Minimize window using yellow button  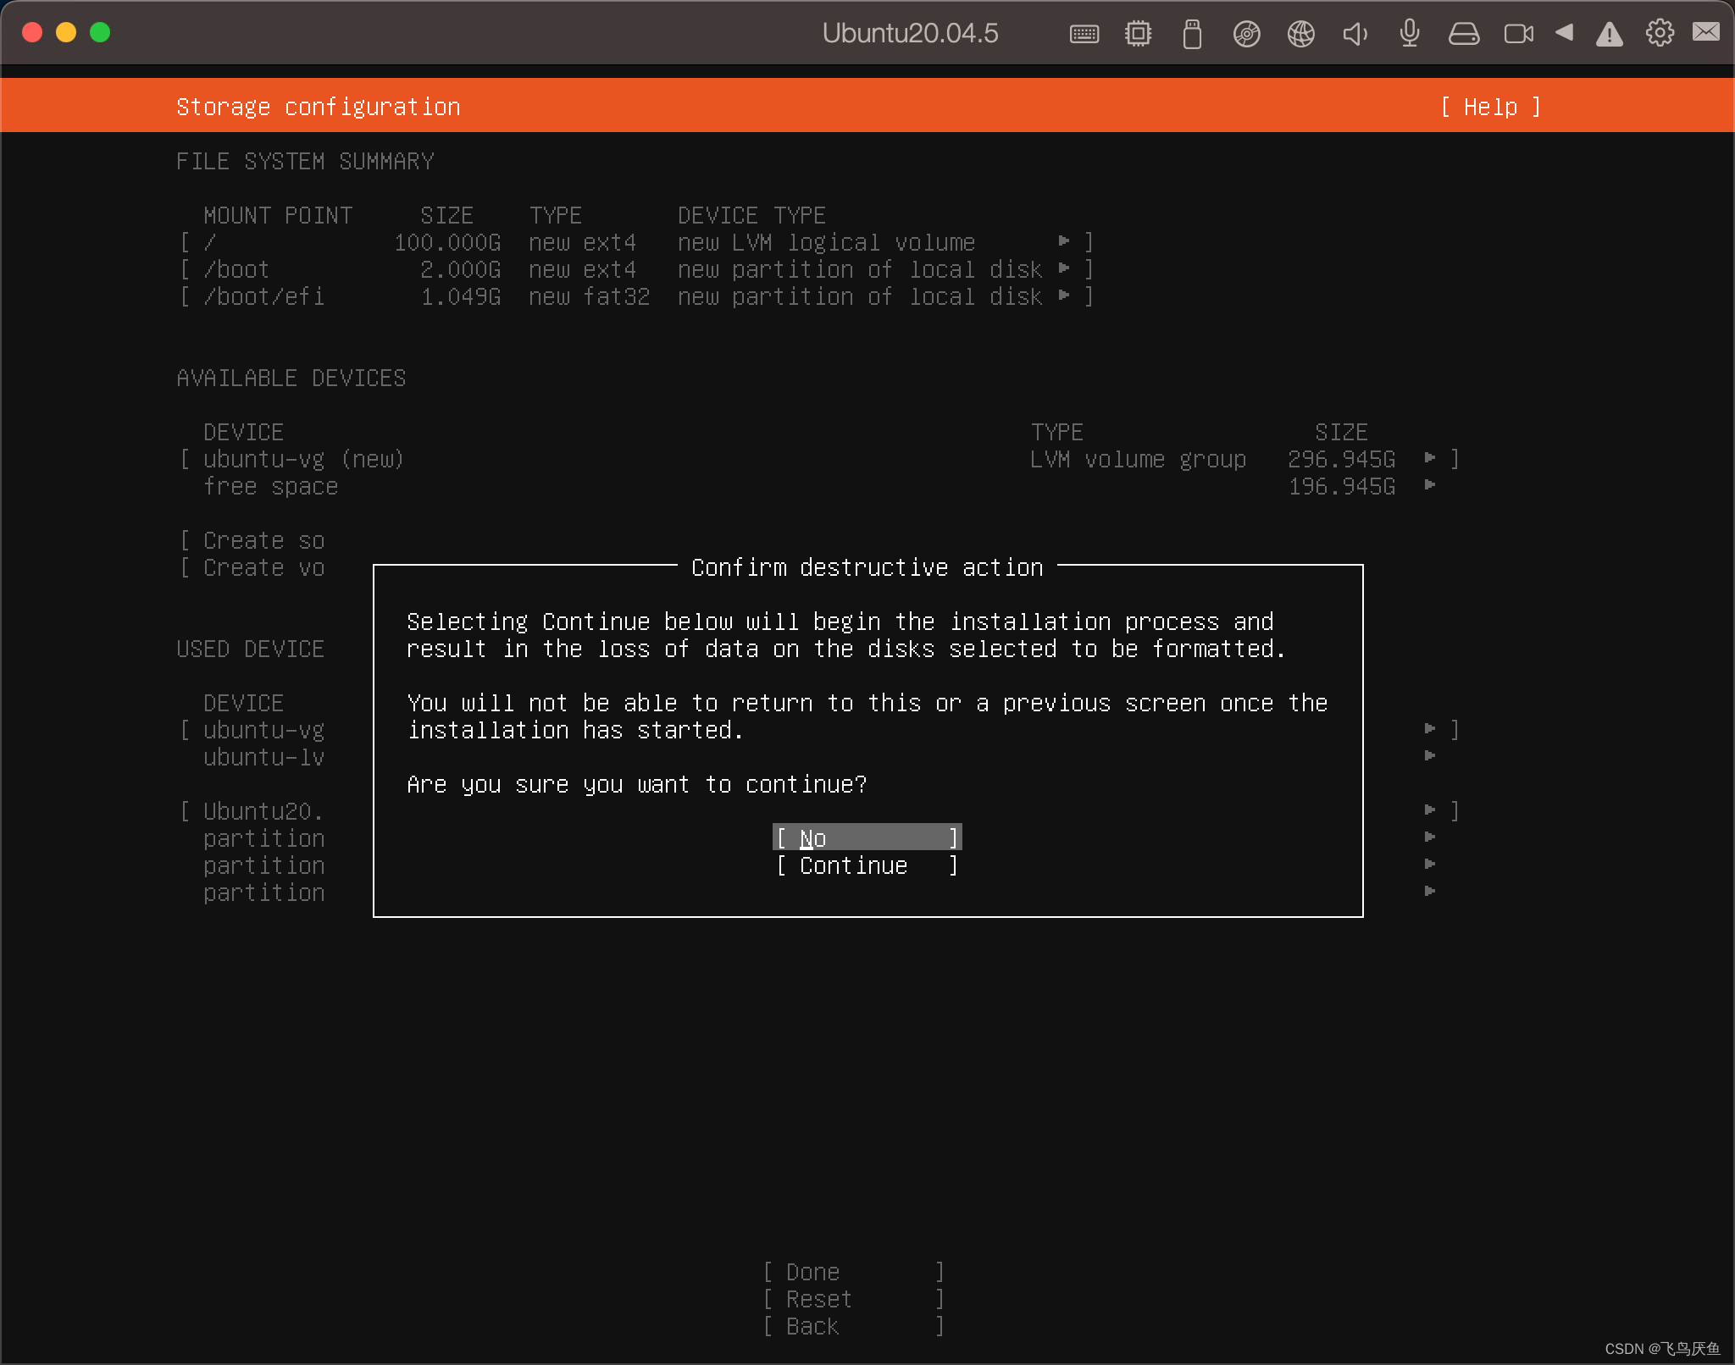point(66,32)
